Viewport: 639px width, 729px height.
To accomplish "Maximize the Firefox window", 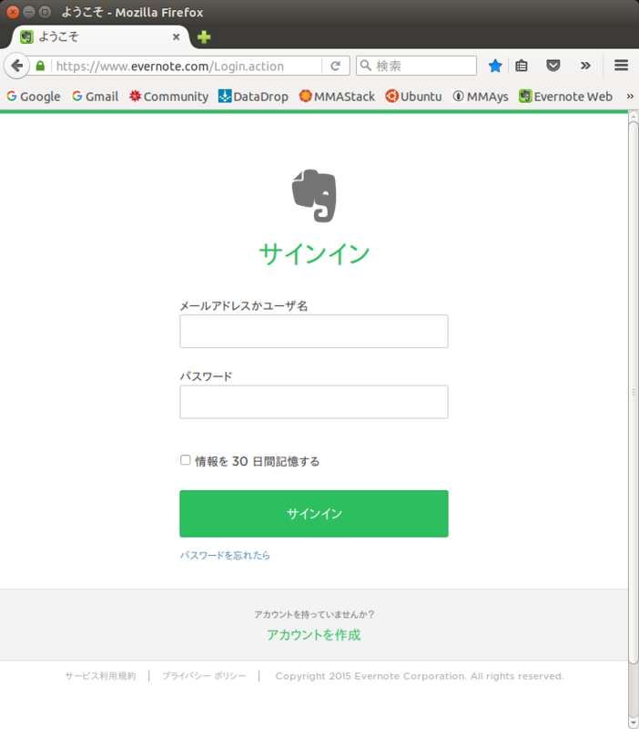I will [x=45, y=12].
